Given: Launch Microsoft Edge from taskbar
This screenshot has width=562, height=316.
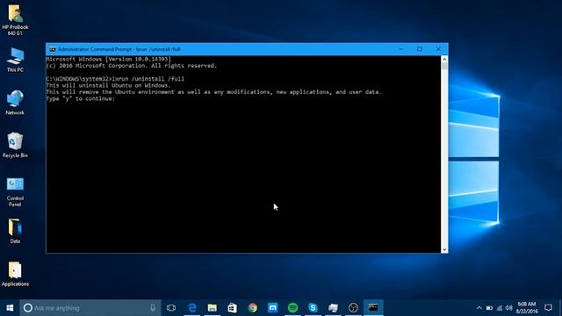Looking at the screenshot, I should (x=192, y=308).
